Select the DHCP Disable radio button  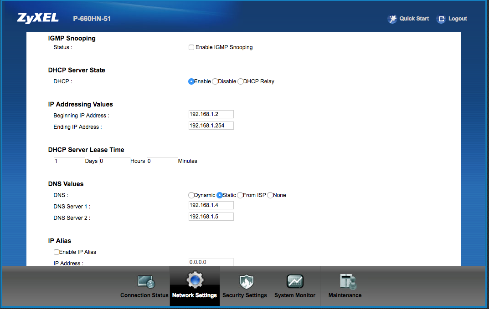pos(215,81)
